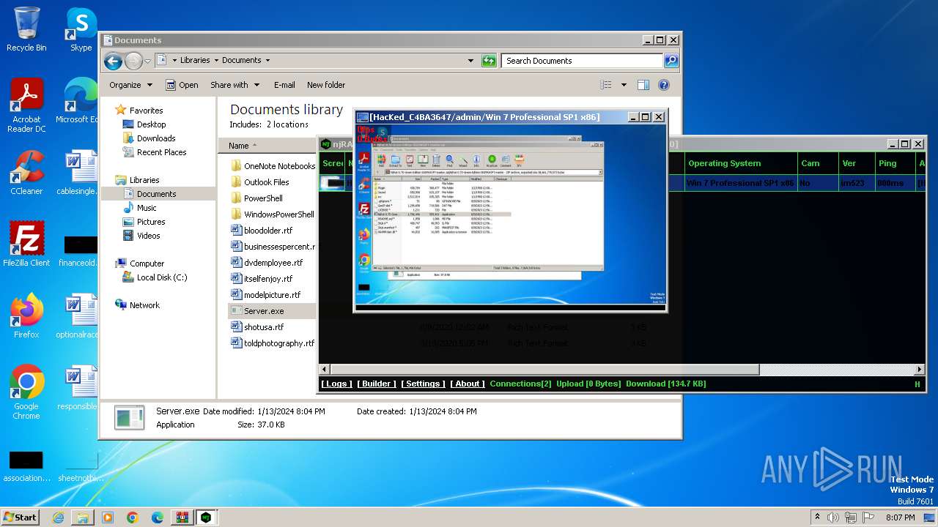
Task: Click the E-mail toolbar button
Action: point(284,85)
